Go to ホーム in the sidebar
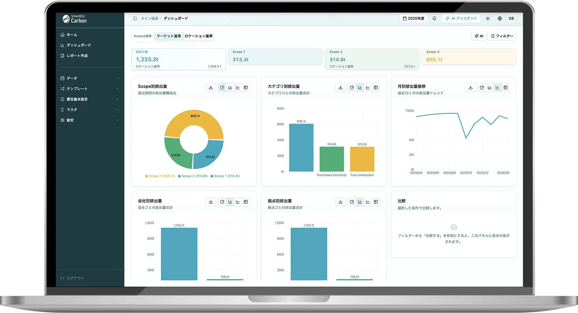Image resolution: width=578 pixels, height=313 pixels. (72, 35)
